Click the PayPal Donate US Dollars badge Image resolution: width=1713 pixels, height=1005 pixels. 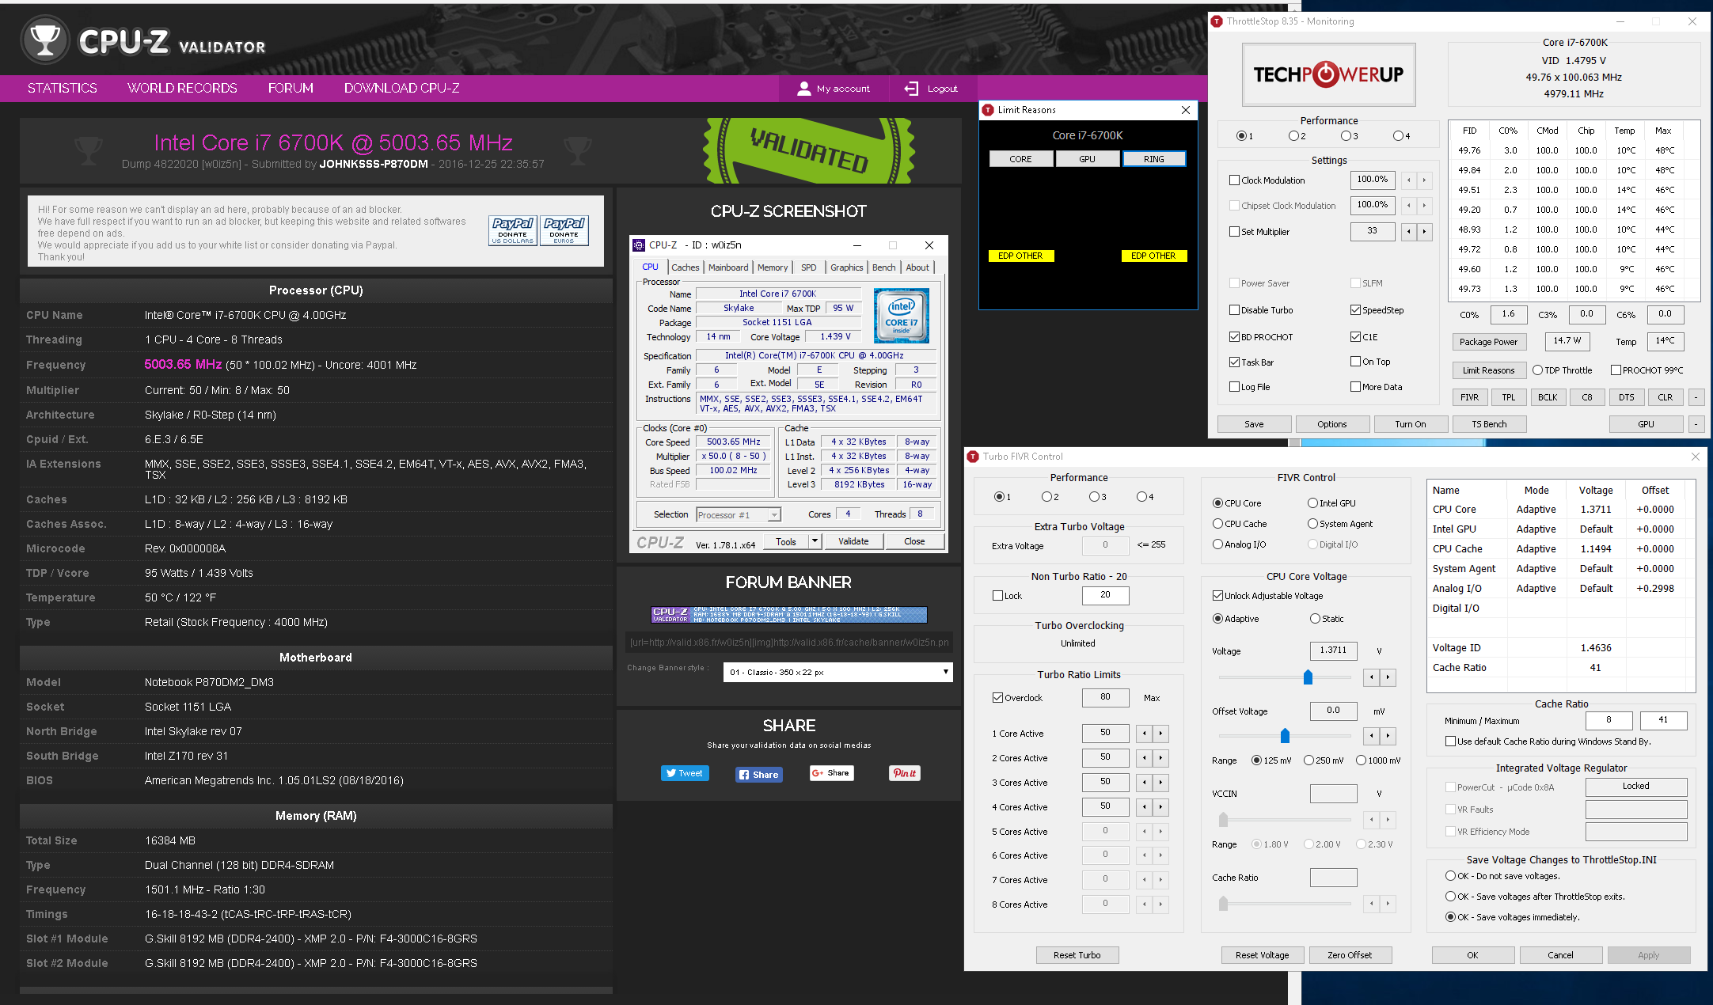tap(513, 230)
